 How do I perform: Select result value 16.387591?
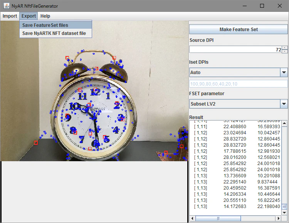click(269, 188)
